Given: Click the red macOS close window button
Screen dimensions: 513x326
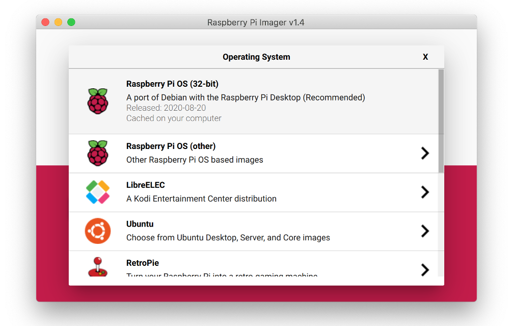Looking at the screenshot, I should pos(45,22).
